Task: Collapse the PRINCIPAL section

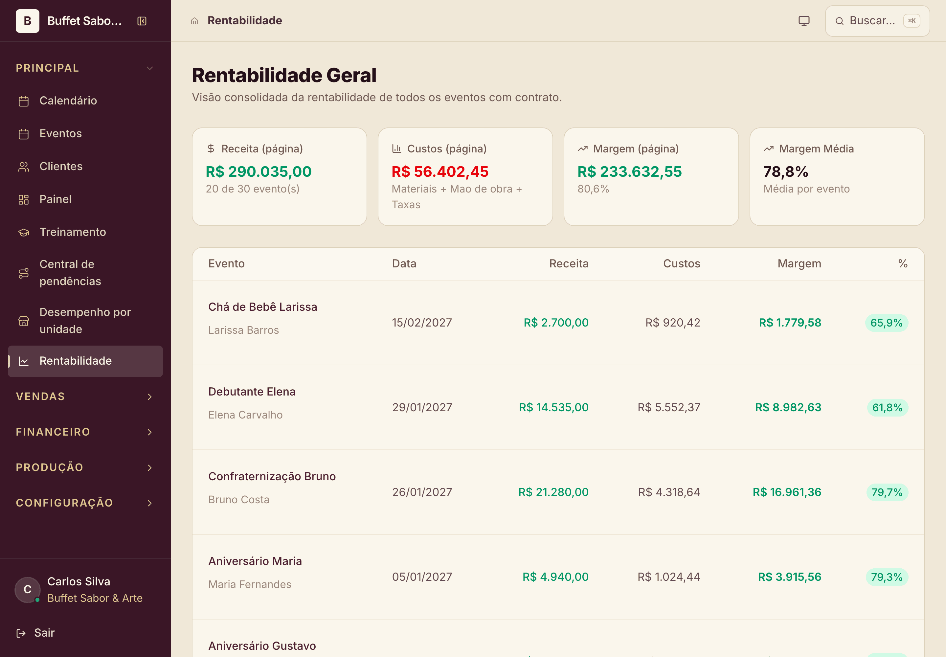Action: [x=85, y=68]
